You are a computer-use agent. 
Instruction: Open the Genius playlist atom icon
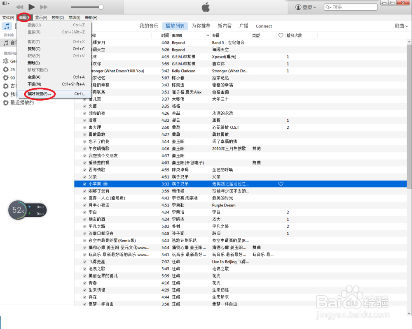(6, 61)
